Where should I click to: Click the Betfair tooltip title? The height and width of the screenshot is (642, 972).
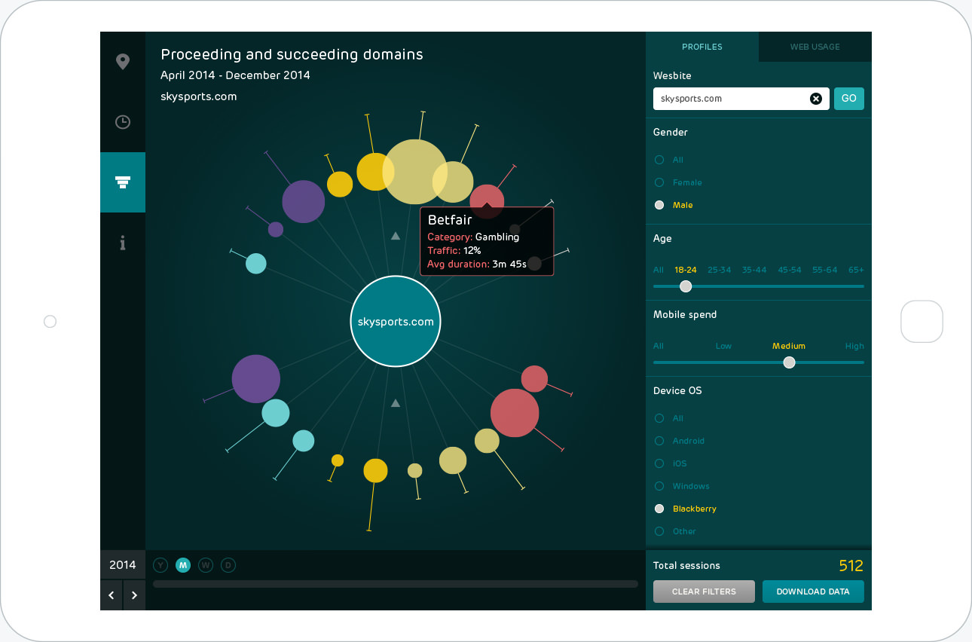click(450, 220)
